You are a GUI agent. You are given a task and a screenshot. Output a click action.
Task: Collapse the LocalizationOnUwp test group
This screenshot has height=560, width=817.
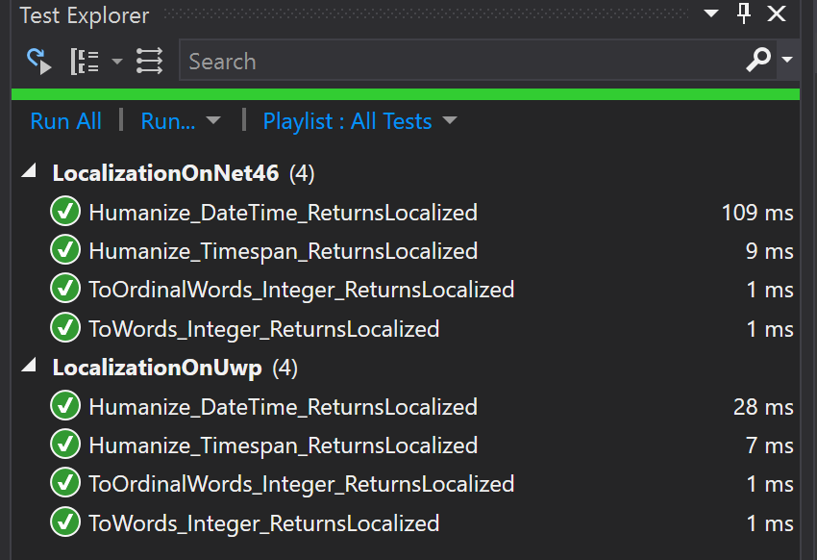click(x=30, y=367)
